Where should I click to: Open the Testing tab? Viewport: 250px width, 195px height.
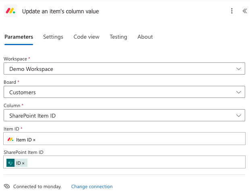coord(118,37)
